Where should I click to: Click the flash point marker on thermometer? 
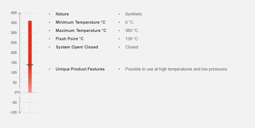pyautogui.click(x=30, y=65)
